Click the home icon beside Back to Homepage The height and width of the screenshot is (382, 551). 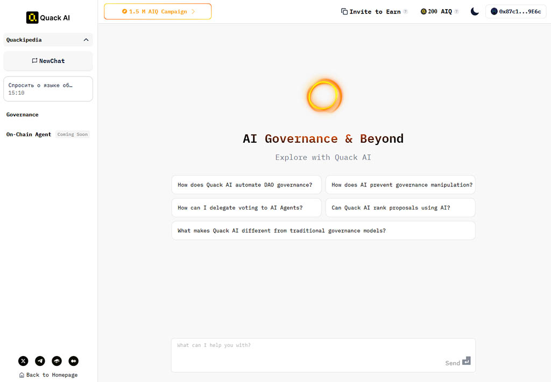coord(22,375)
